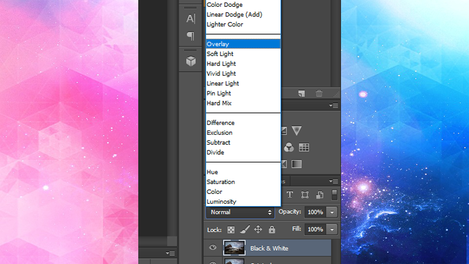Open the Character panel icon
469x264 pixels.
(x=191, y=19)
